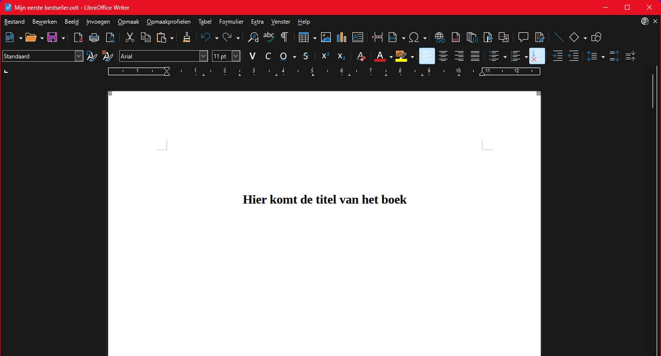The height and width of the screenshot is (356, 661).
Task: Apply the yellow highlighting color
Action: pos(401,56)
